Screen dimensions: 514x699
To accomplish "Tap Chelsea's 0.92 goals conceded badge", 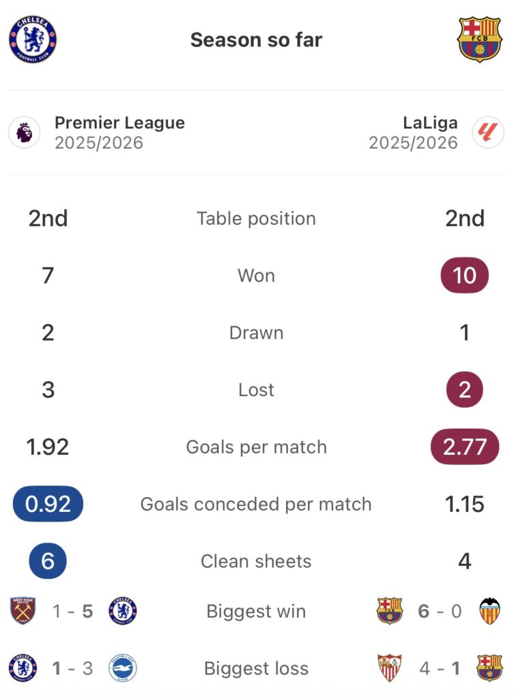I will coord(48,504).
